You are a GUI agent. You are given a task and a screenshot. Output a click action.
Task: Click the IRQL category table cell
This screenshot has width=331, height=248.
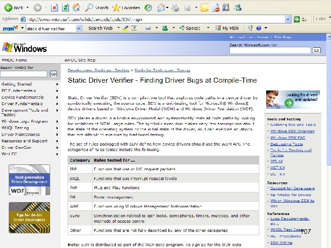[x=80, y=178]
